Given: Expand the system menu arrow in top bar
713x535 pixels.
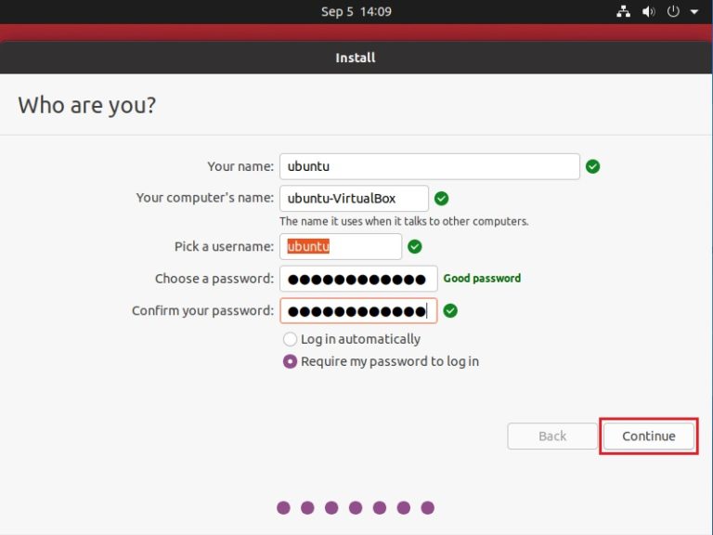Looking at the screenshot, I should [694, 12].
